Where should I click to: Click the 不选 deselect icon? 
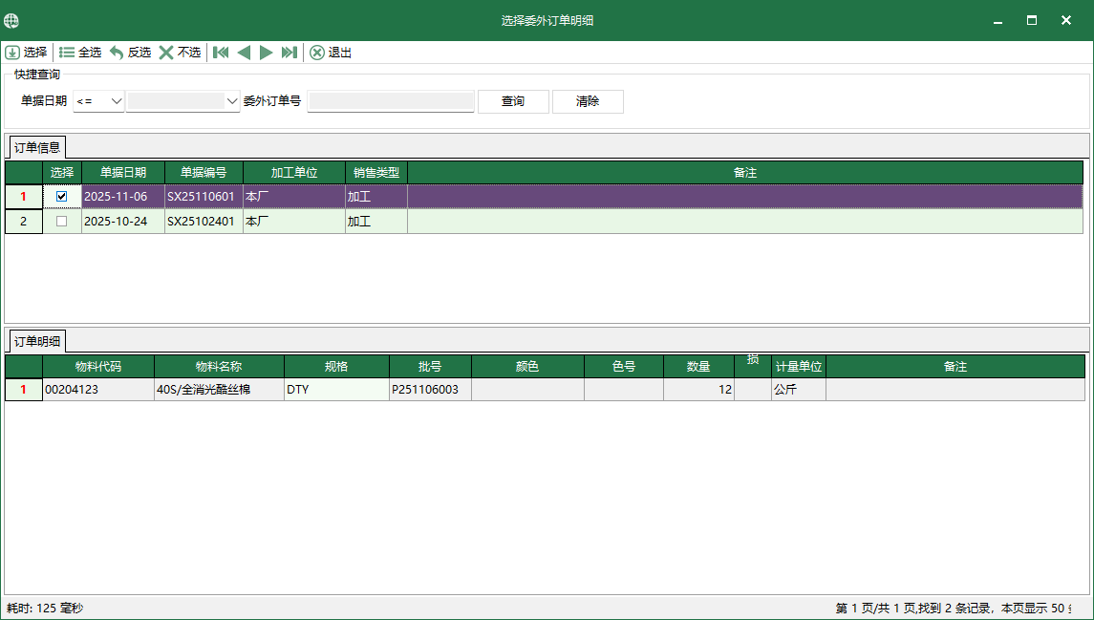[x=166, y=53]
